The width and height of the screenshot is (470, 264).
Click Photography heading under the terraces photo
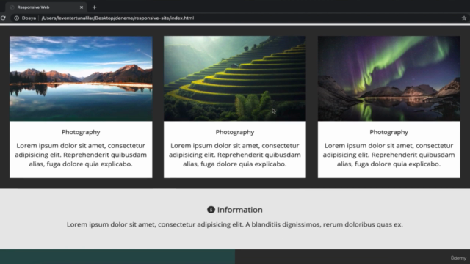click(235, 132)
